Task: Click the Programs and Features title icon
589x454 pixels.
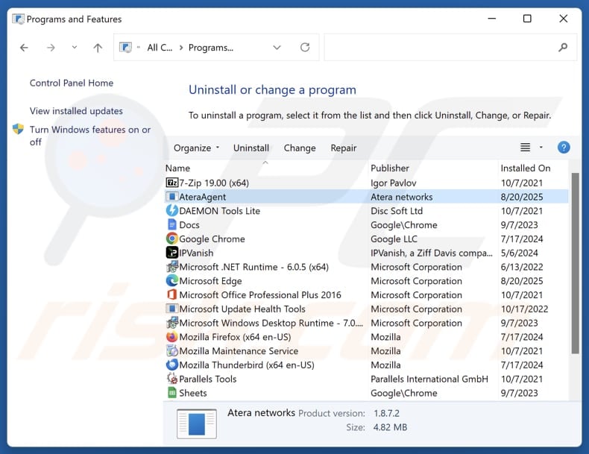Action: click(x=18, y=19)
